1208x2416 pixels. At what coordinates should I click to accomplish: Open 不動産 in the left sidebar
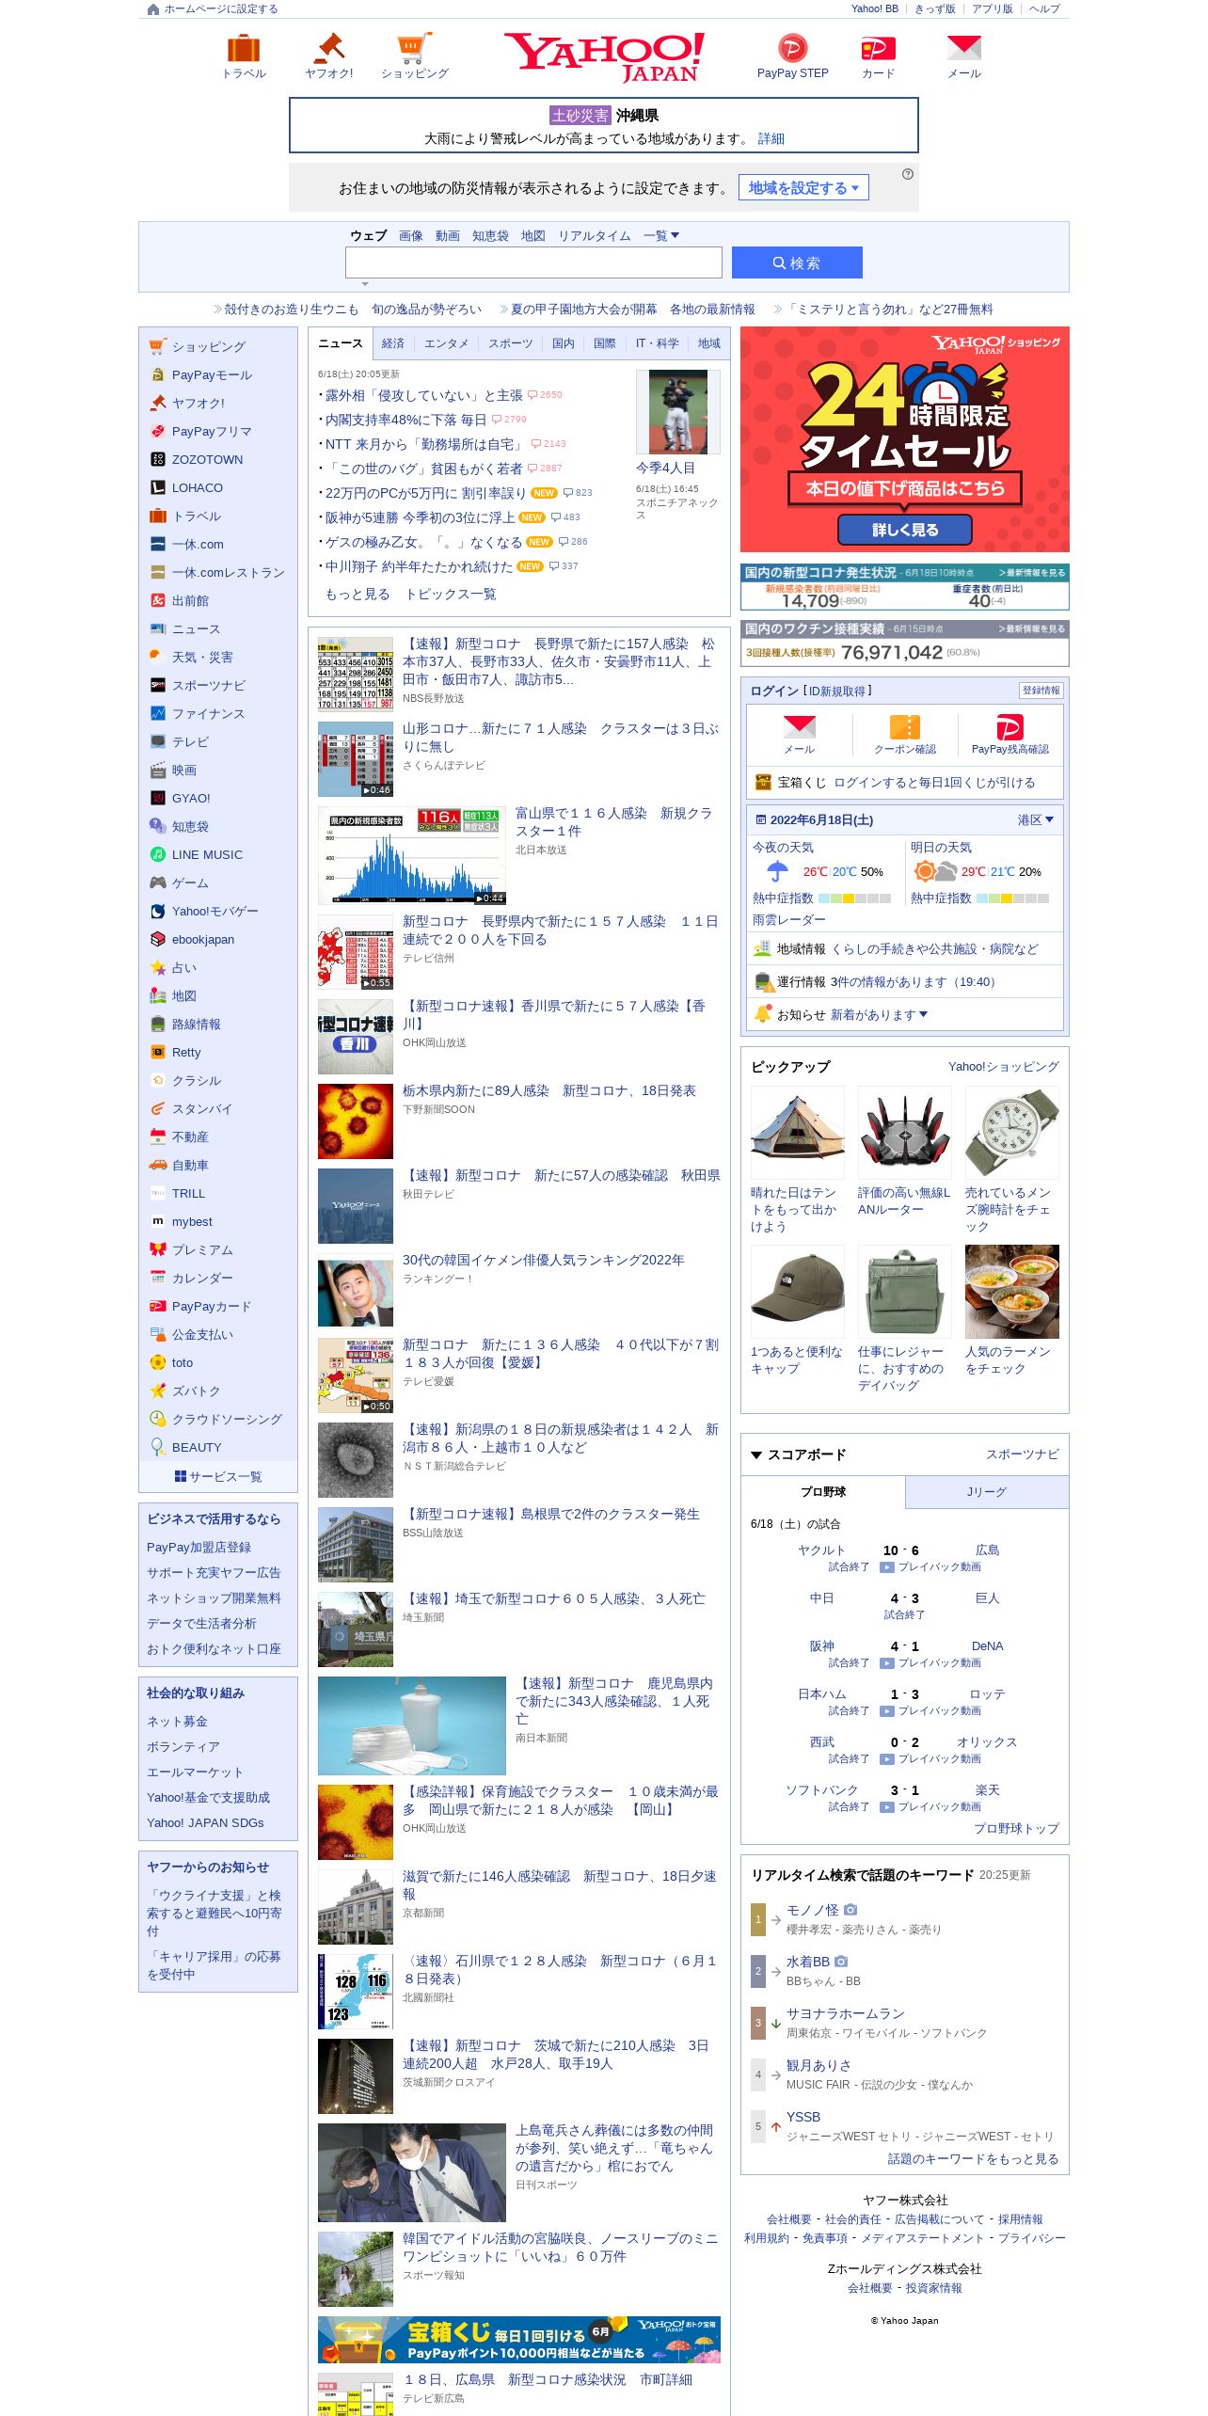click(x=190, y=1136)
